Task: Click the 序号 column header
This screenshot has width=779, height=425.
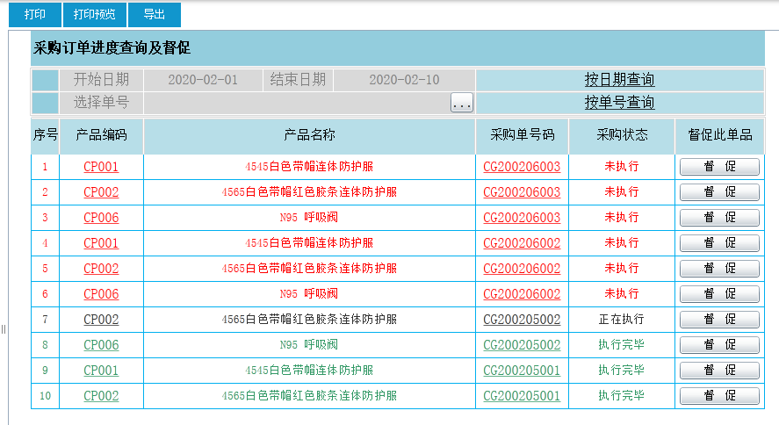Action: click(45, 135)
